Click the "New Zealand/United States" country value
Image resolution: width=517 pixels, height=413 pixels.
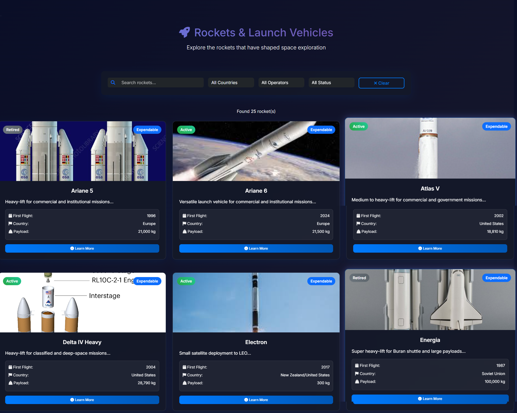coord(305,375)
